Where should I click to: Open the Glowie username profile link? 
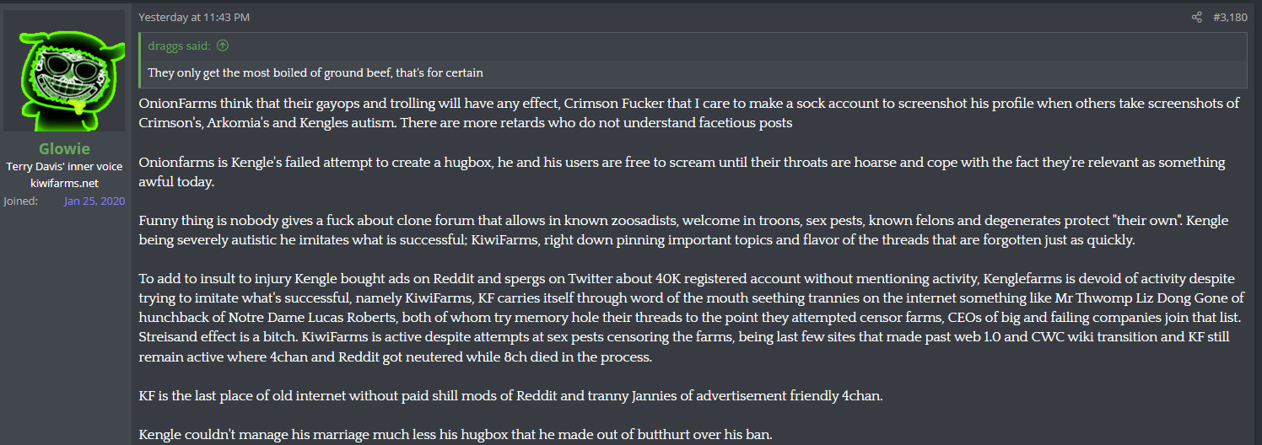(64, 149)
